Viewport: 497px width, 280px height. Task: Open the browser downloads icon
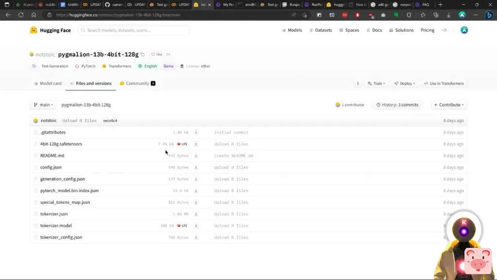[x=448, y=15]
